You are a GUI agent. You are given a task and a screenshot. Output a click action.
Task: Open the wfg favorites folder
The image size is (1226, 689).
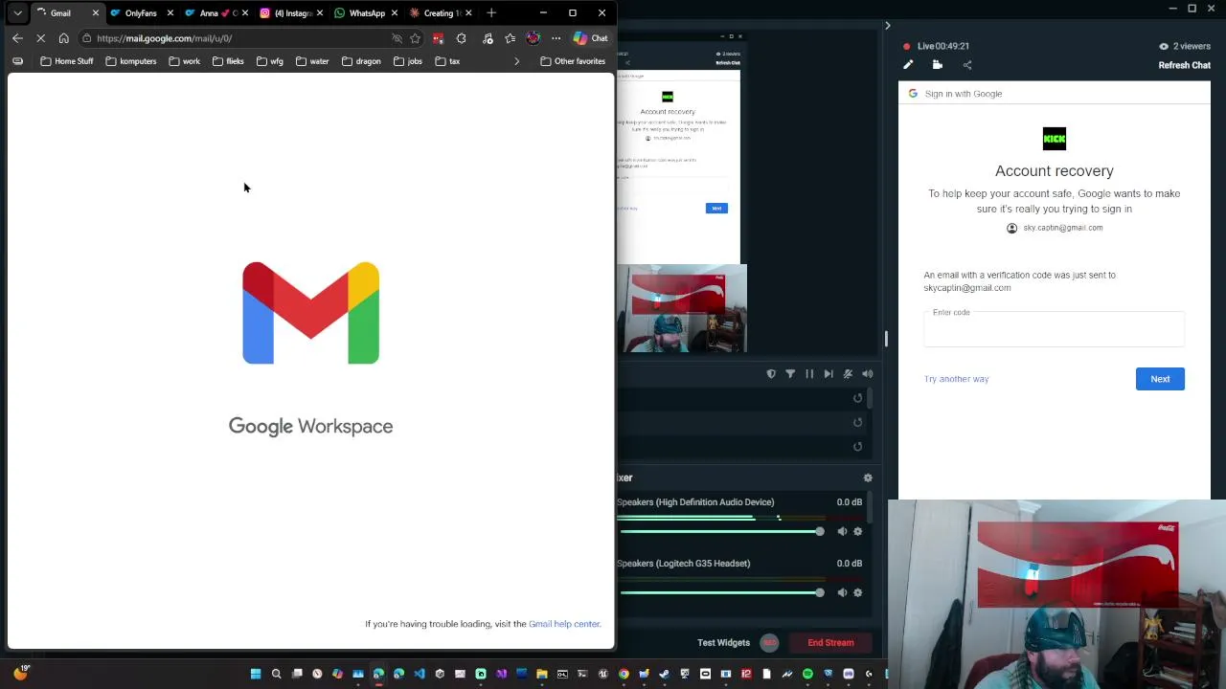(270, 61)
